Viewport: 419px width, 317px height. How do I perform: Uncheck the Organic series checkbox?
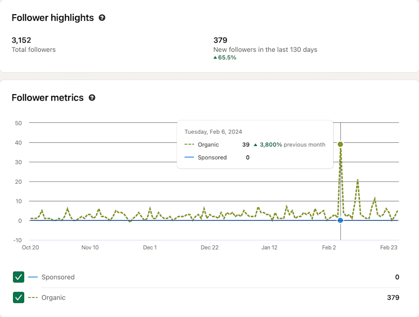(x=18, y=298)
